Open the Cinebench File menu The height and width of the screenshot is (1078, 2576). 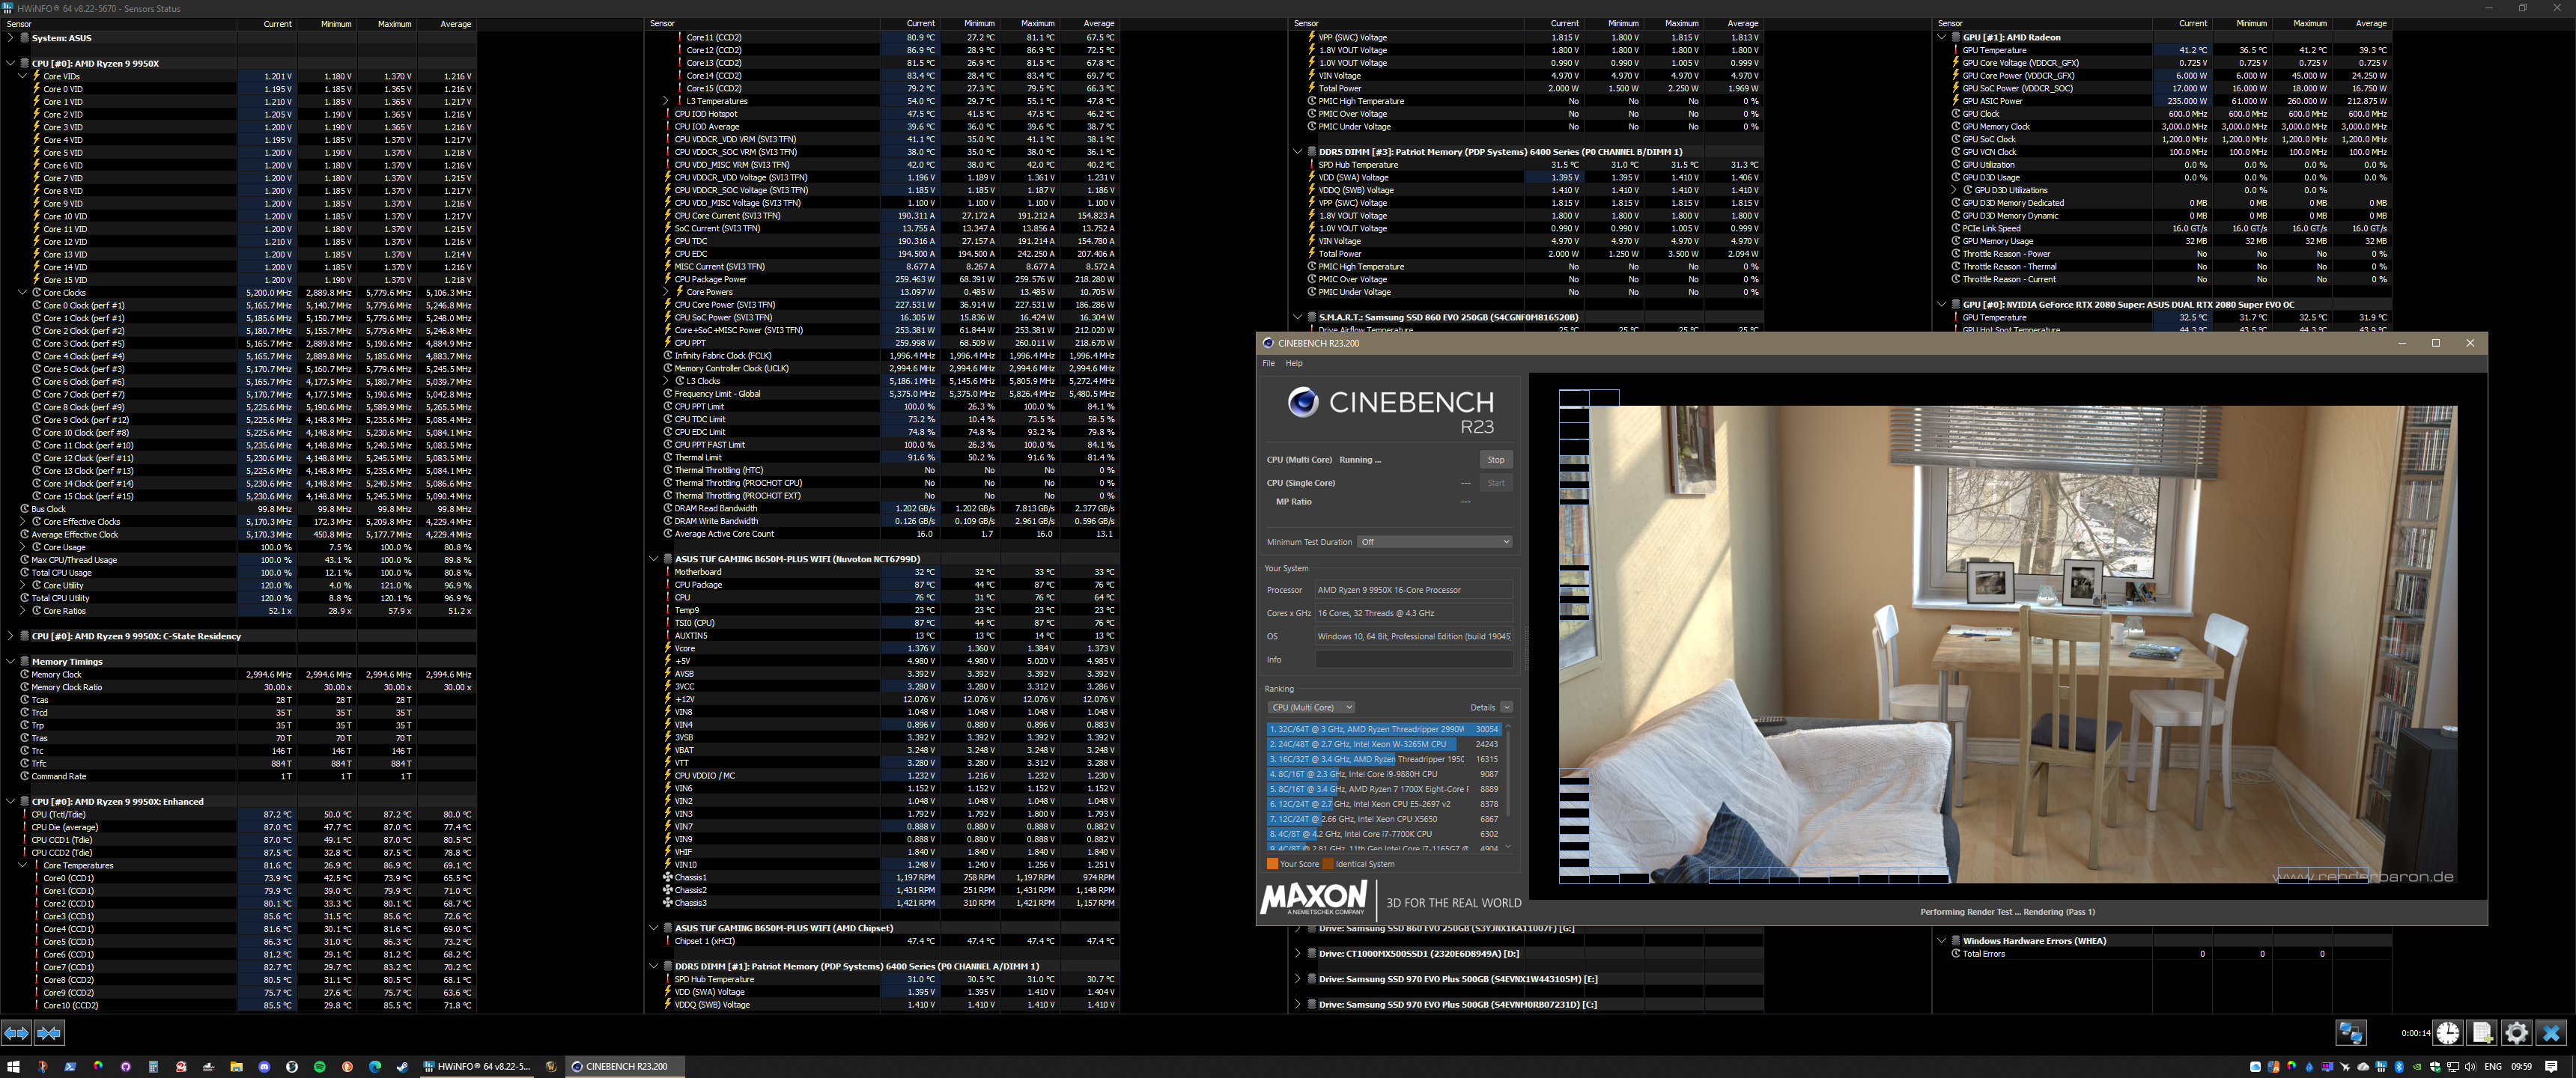1268,363
